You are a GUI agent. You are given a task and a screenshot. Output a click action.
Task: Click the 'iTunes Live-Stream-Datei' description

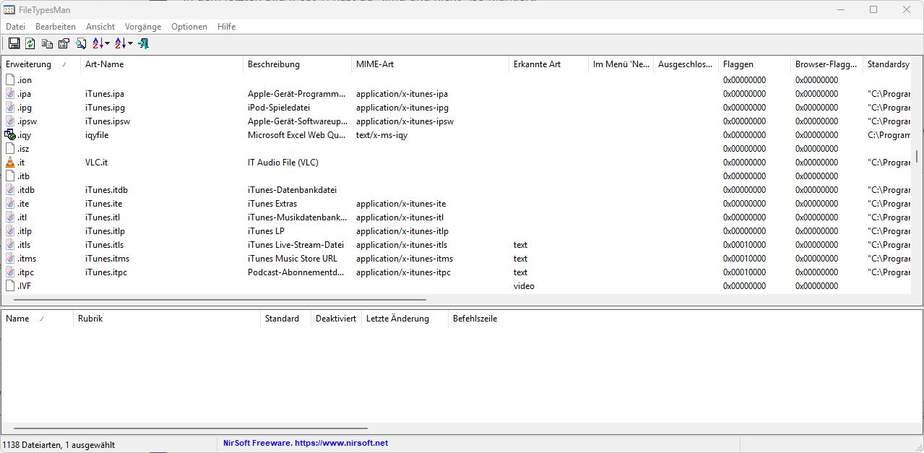(296, 245)
